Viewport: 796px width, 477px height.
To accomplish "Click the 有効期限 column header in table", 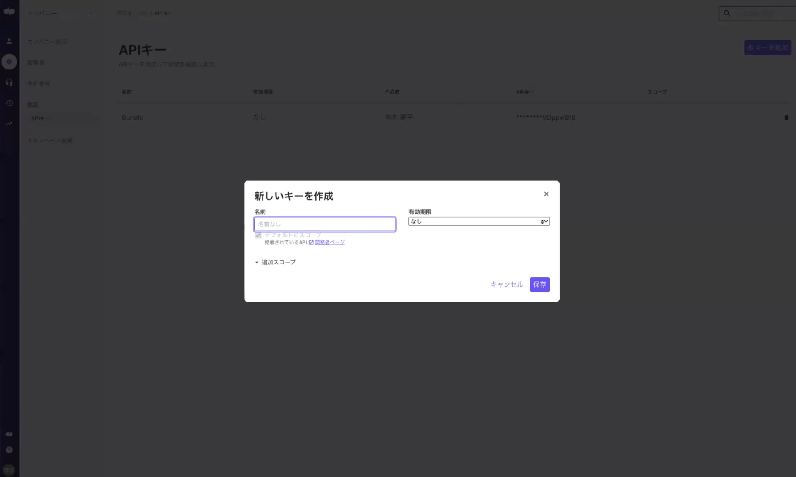I will coord(263,92).
